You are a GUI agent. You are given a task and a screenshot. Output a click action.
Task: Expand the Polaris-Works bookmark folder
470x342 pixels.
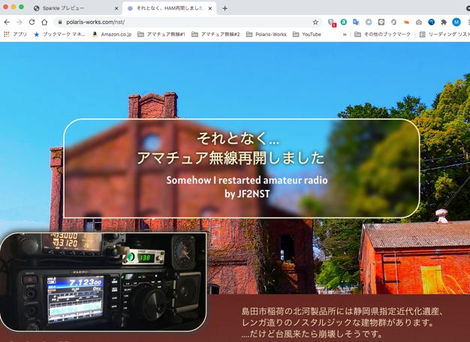[266, 34]
